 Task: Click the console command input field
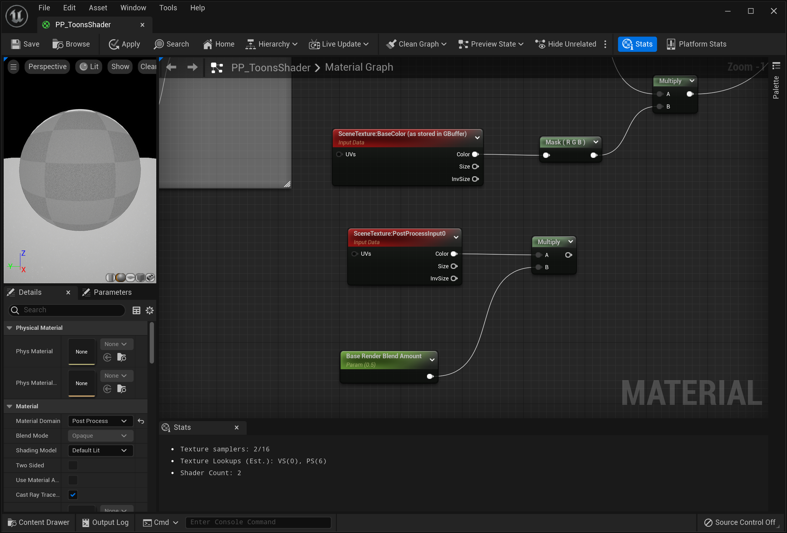[x=258, y=522]
